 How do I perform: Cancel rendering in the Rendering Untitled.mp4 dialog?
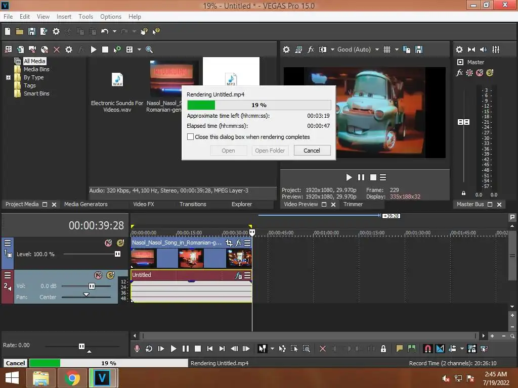312,151
